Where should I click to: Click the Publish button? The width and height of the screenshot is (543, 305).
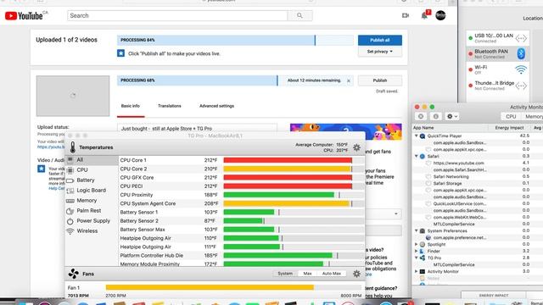pyautogui.click(x=380, y=80)
